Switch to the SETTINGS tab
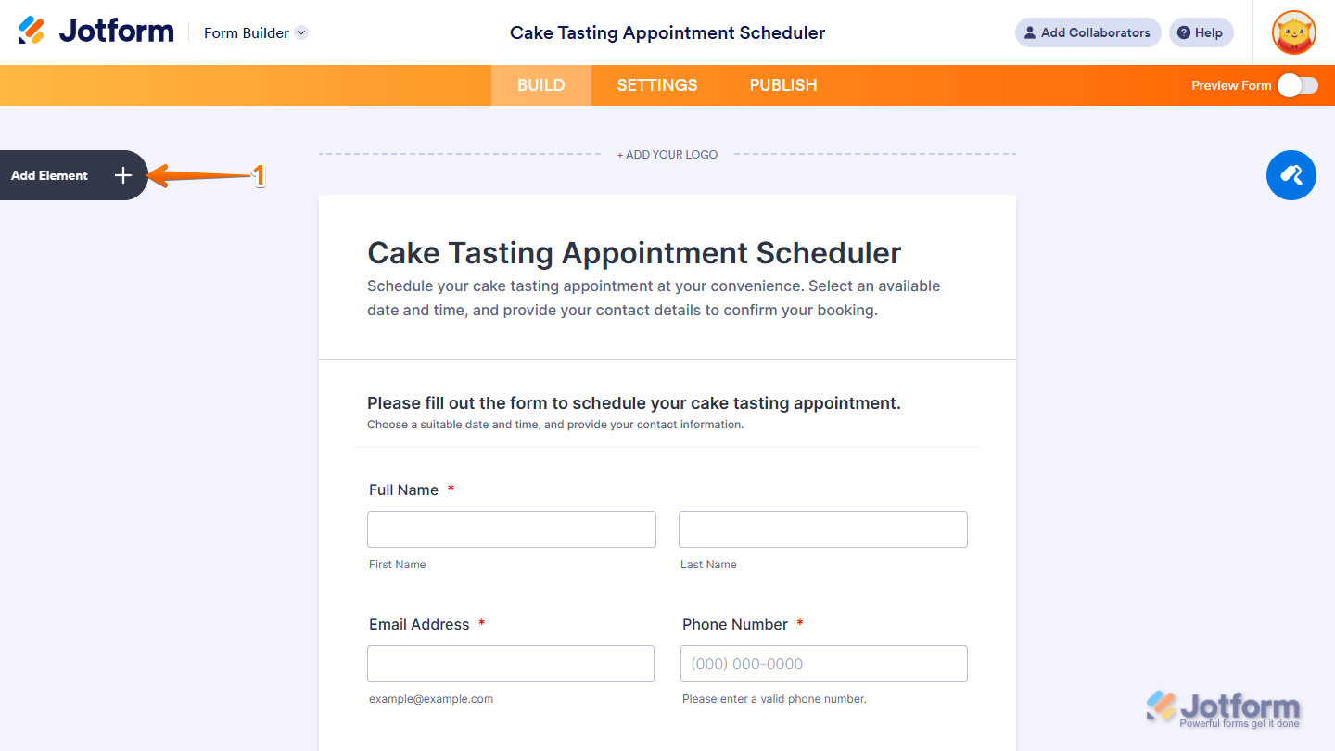Screen dimensions: 1335x751 click(656, 84)
